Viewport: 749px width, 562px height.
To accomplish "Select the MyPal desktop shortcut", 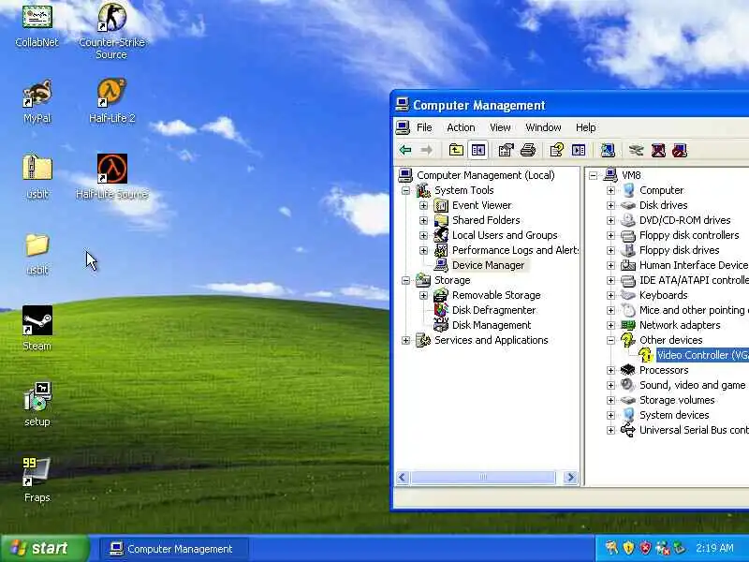I will pyautogui.click(x=37, y=101).
